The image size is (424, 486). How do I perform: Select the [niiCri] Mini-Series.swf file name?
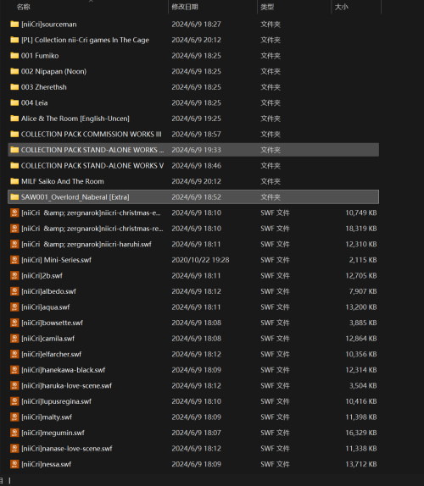56,260
